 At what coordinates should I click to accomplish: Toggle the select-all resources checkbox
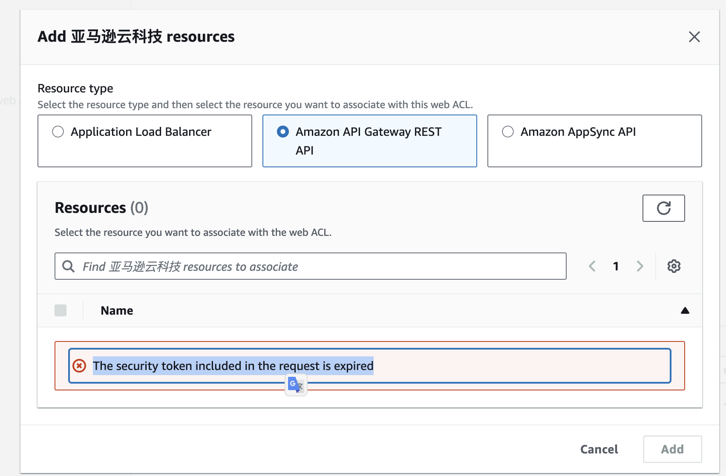coord(60,310)
